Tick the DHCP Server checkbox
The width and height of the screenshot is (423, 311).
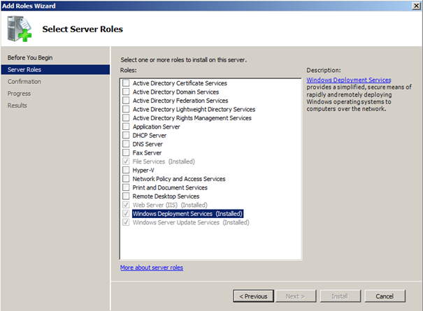point(126,135)
